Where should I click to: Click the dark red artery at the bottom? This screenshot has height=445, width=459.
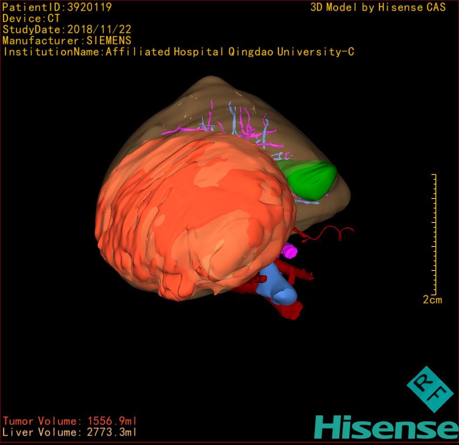[288, 309]
